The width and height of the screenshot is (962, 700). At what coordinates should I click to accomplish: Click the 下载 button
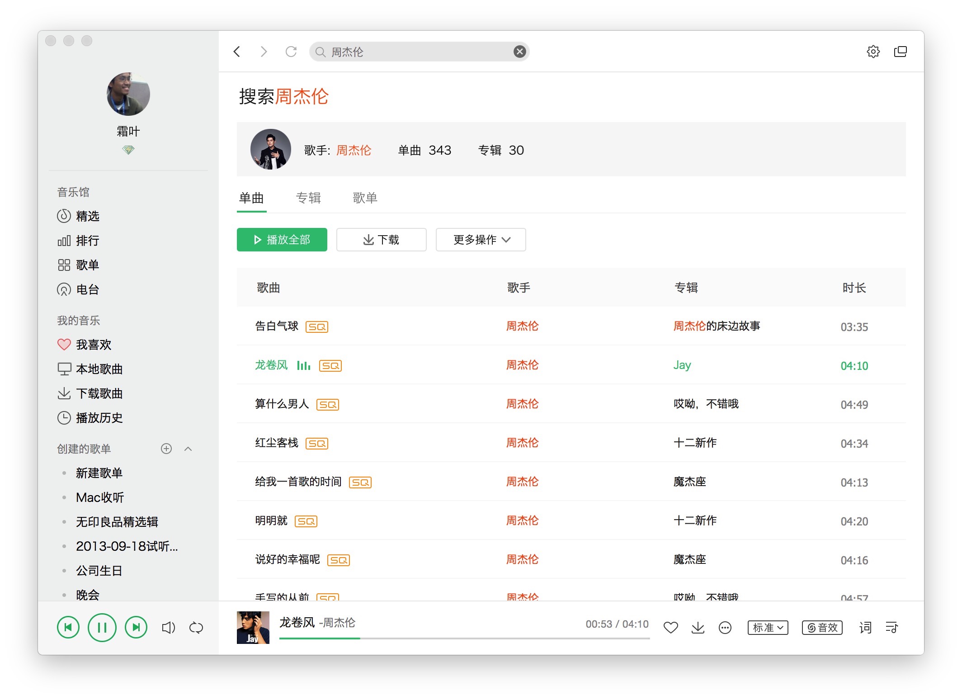click(x=382, y=240)
